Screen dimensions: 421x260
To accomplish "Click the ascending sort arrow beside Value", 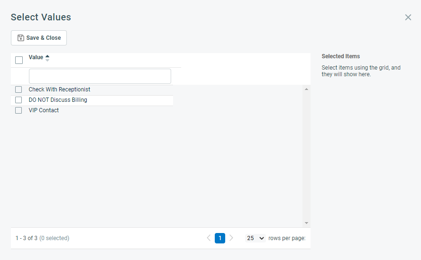I will (x=47, y=56).
